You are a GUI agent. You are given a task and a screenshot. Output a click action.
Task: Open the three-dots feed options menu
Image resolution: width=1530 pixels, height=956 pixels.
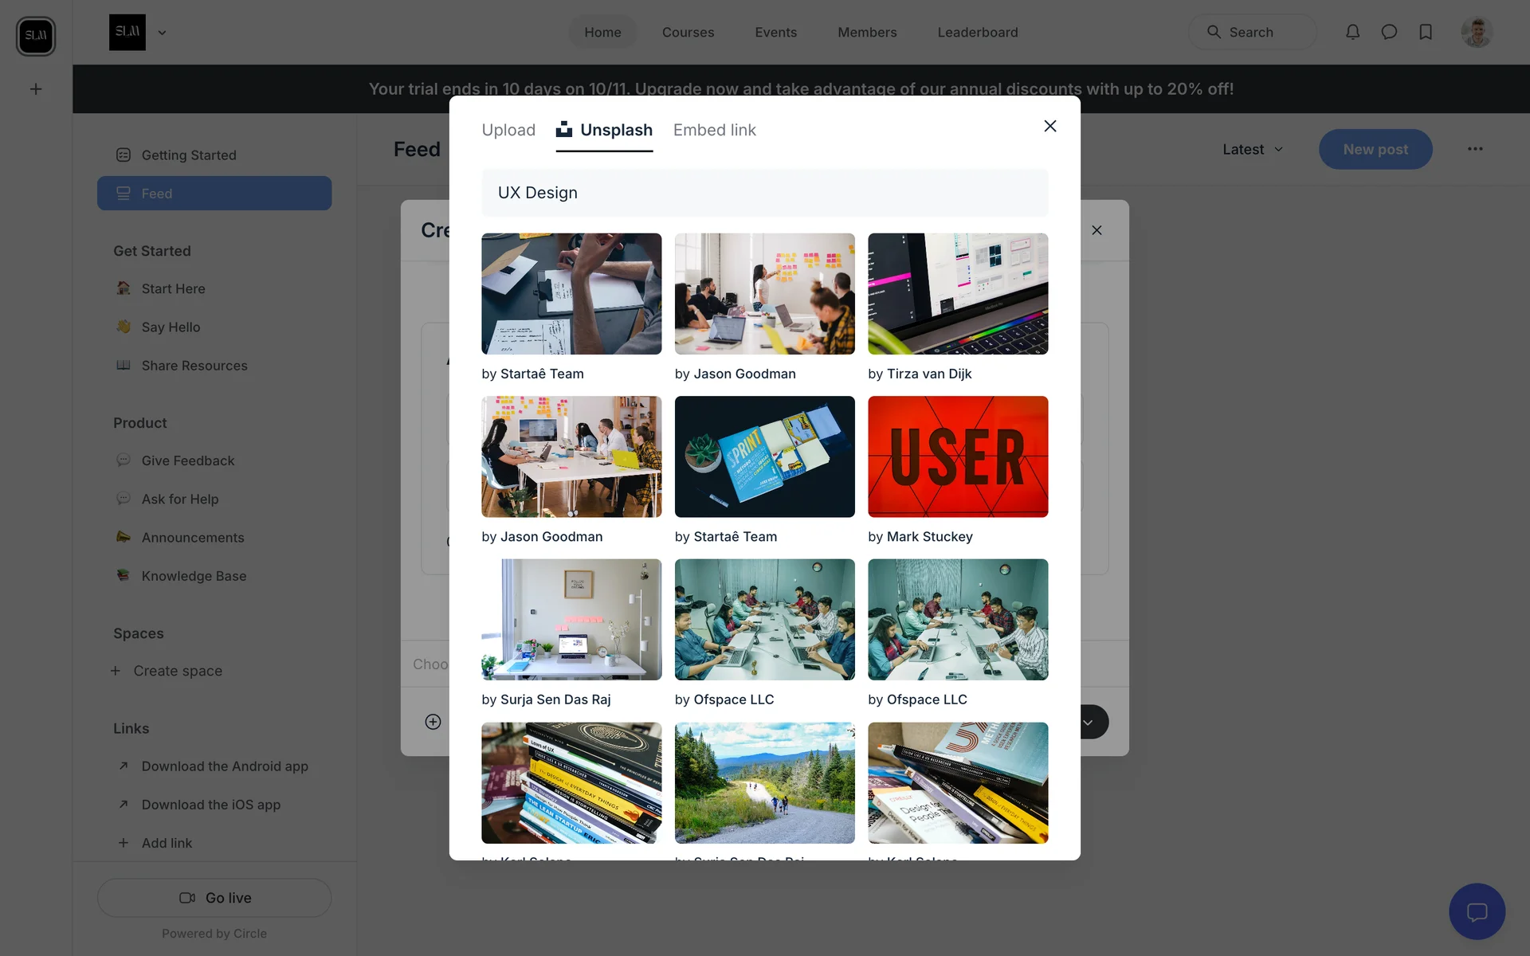pos(1475,149)
